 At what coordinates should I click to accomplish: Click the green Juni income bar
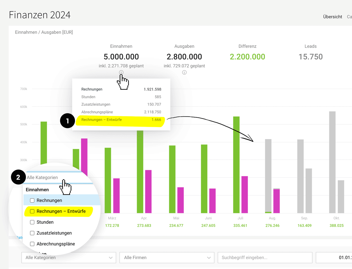click(204, 179)
